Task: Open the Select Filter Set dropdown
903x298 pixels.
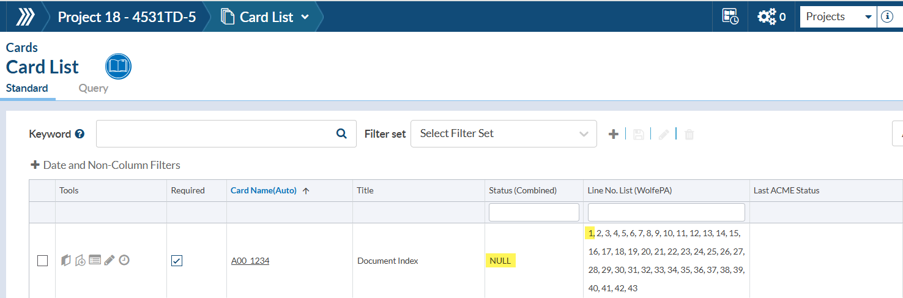Action: [x=504, y=133]
